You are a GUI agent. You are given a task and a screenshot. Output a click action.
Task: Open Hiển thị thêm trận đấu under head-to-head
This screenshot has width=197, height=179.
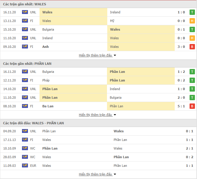pyautogui.click(x=95, y=174)
